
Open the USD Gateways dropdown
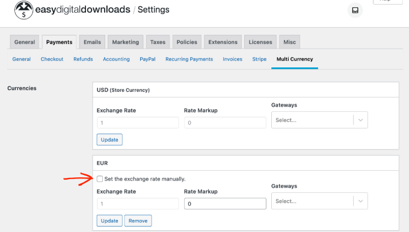point(319,120)
